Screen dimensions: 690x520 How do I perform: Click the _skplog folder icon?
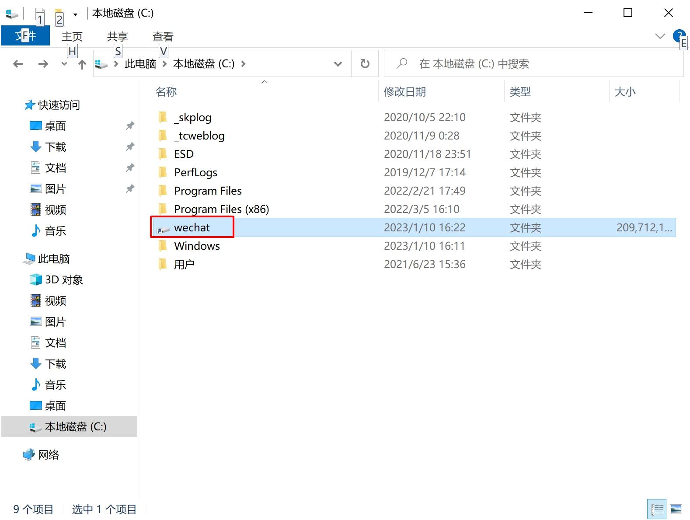163,117
